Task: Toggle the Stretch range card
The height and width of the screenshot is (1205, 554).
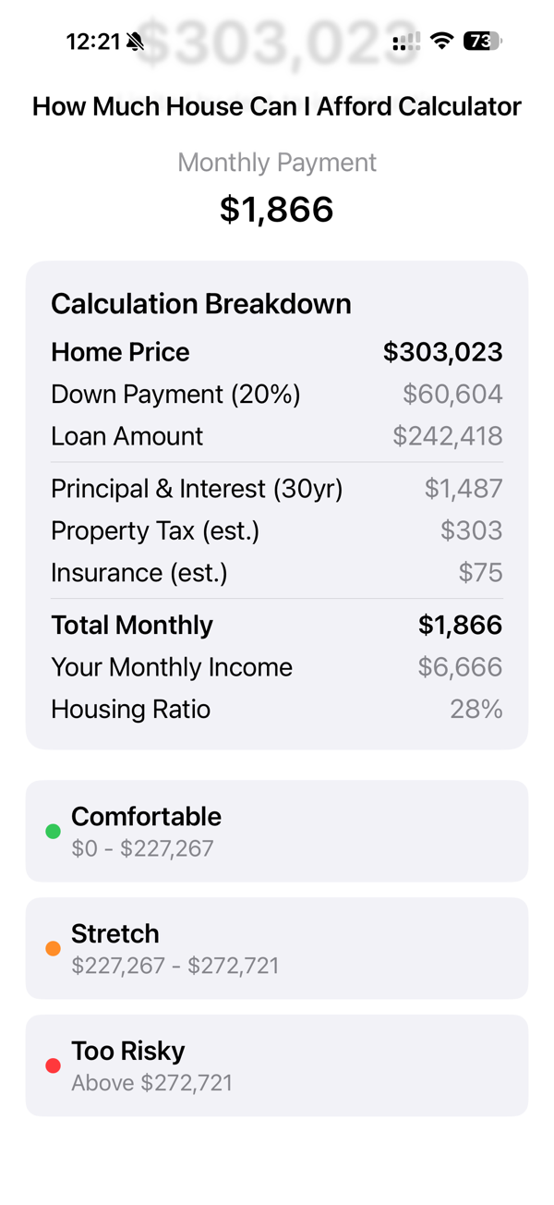Action: [x=277, y=947]
